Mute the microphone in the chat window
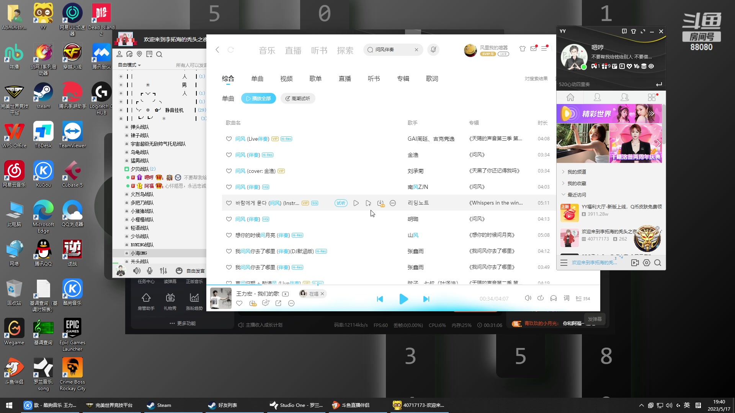 [150, 270]
